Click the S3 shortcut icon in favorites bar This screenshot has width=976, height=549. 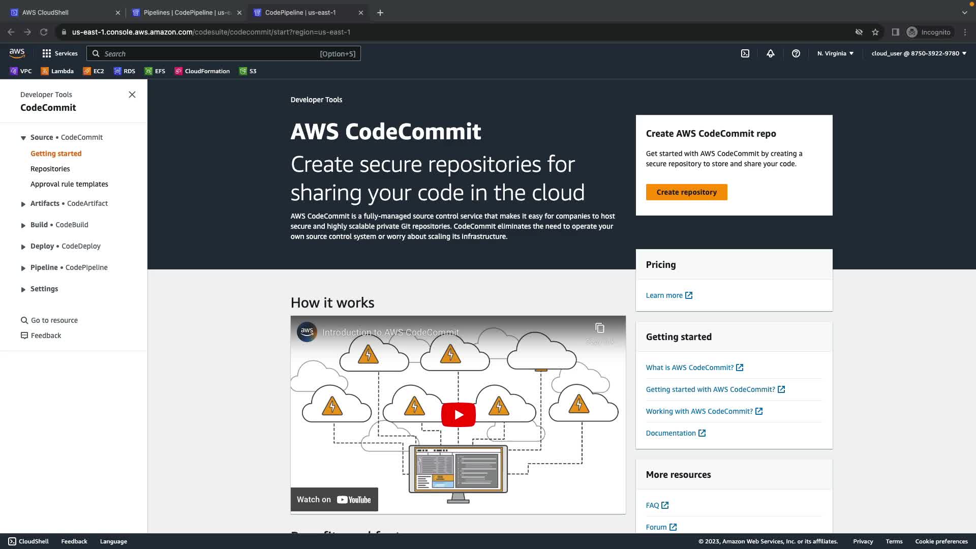point(243,71)
